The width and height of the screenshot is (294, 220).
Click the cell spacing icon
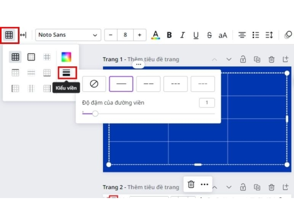(x=23, y=35)
